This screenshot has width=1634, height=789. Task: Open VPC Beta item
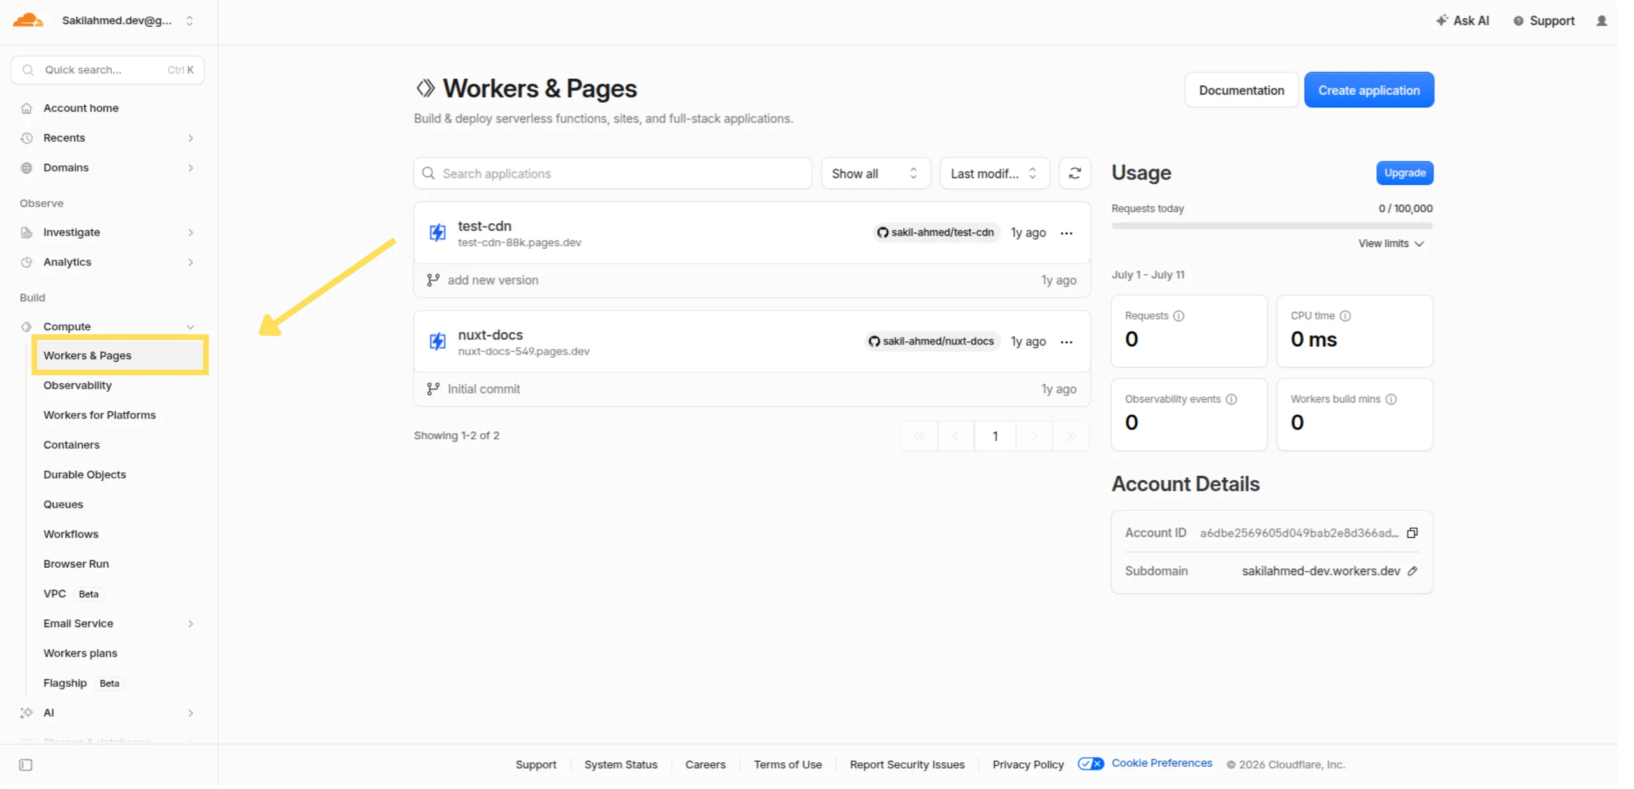pyautogui.click(x=73, y=594)
